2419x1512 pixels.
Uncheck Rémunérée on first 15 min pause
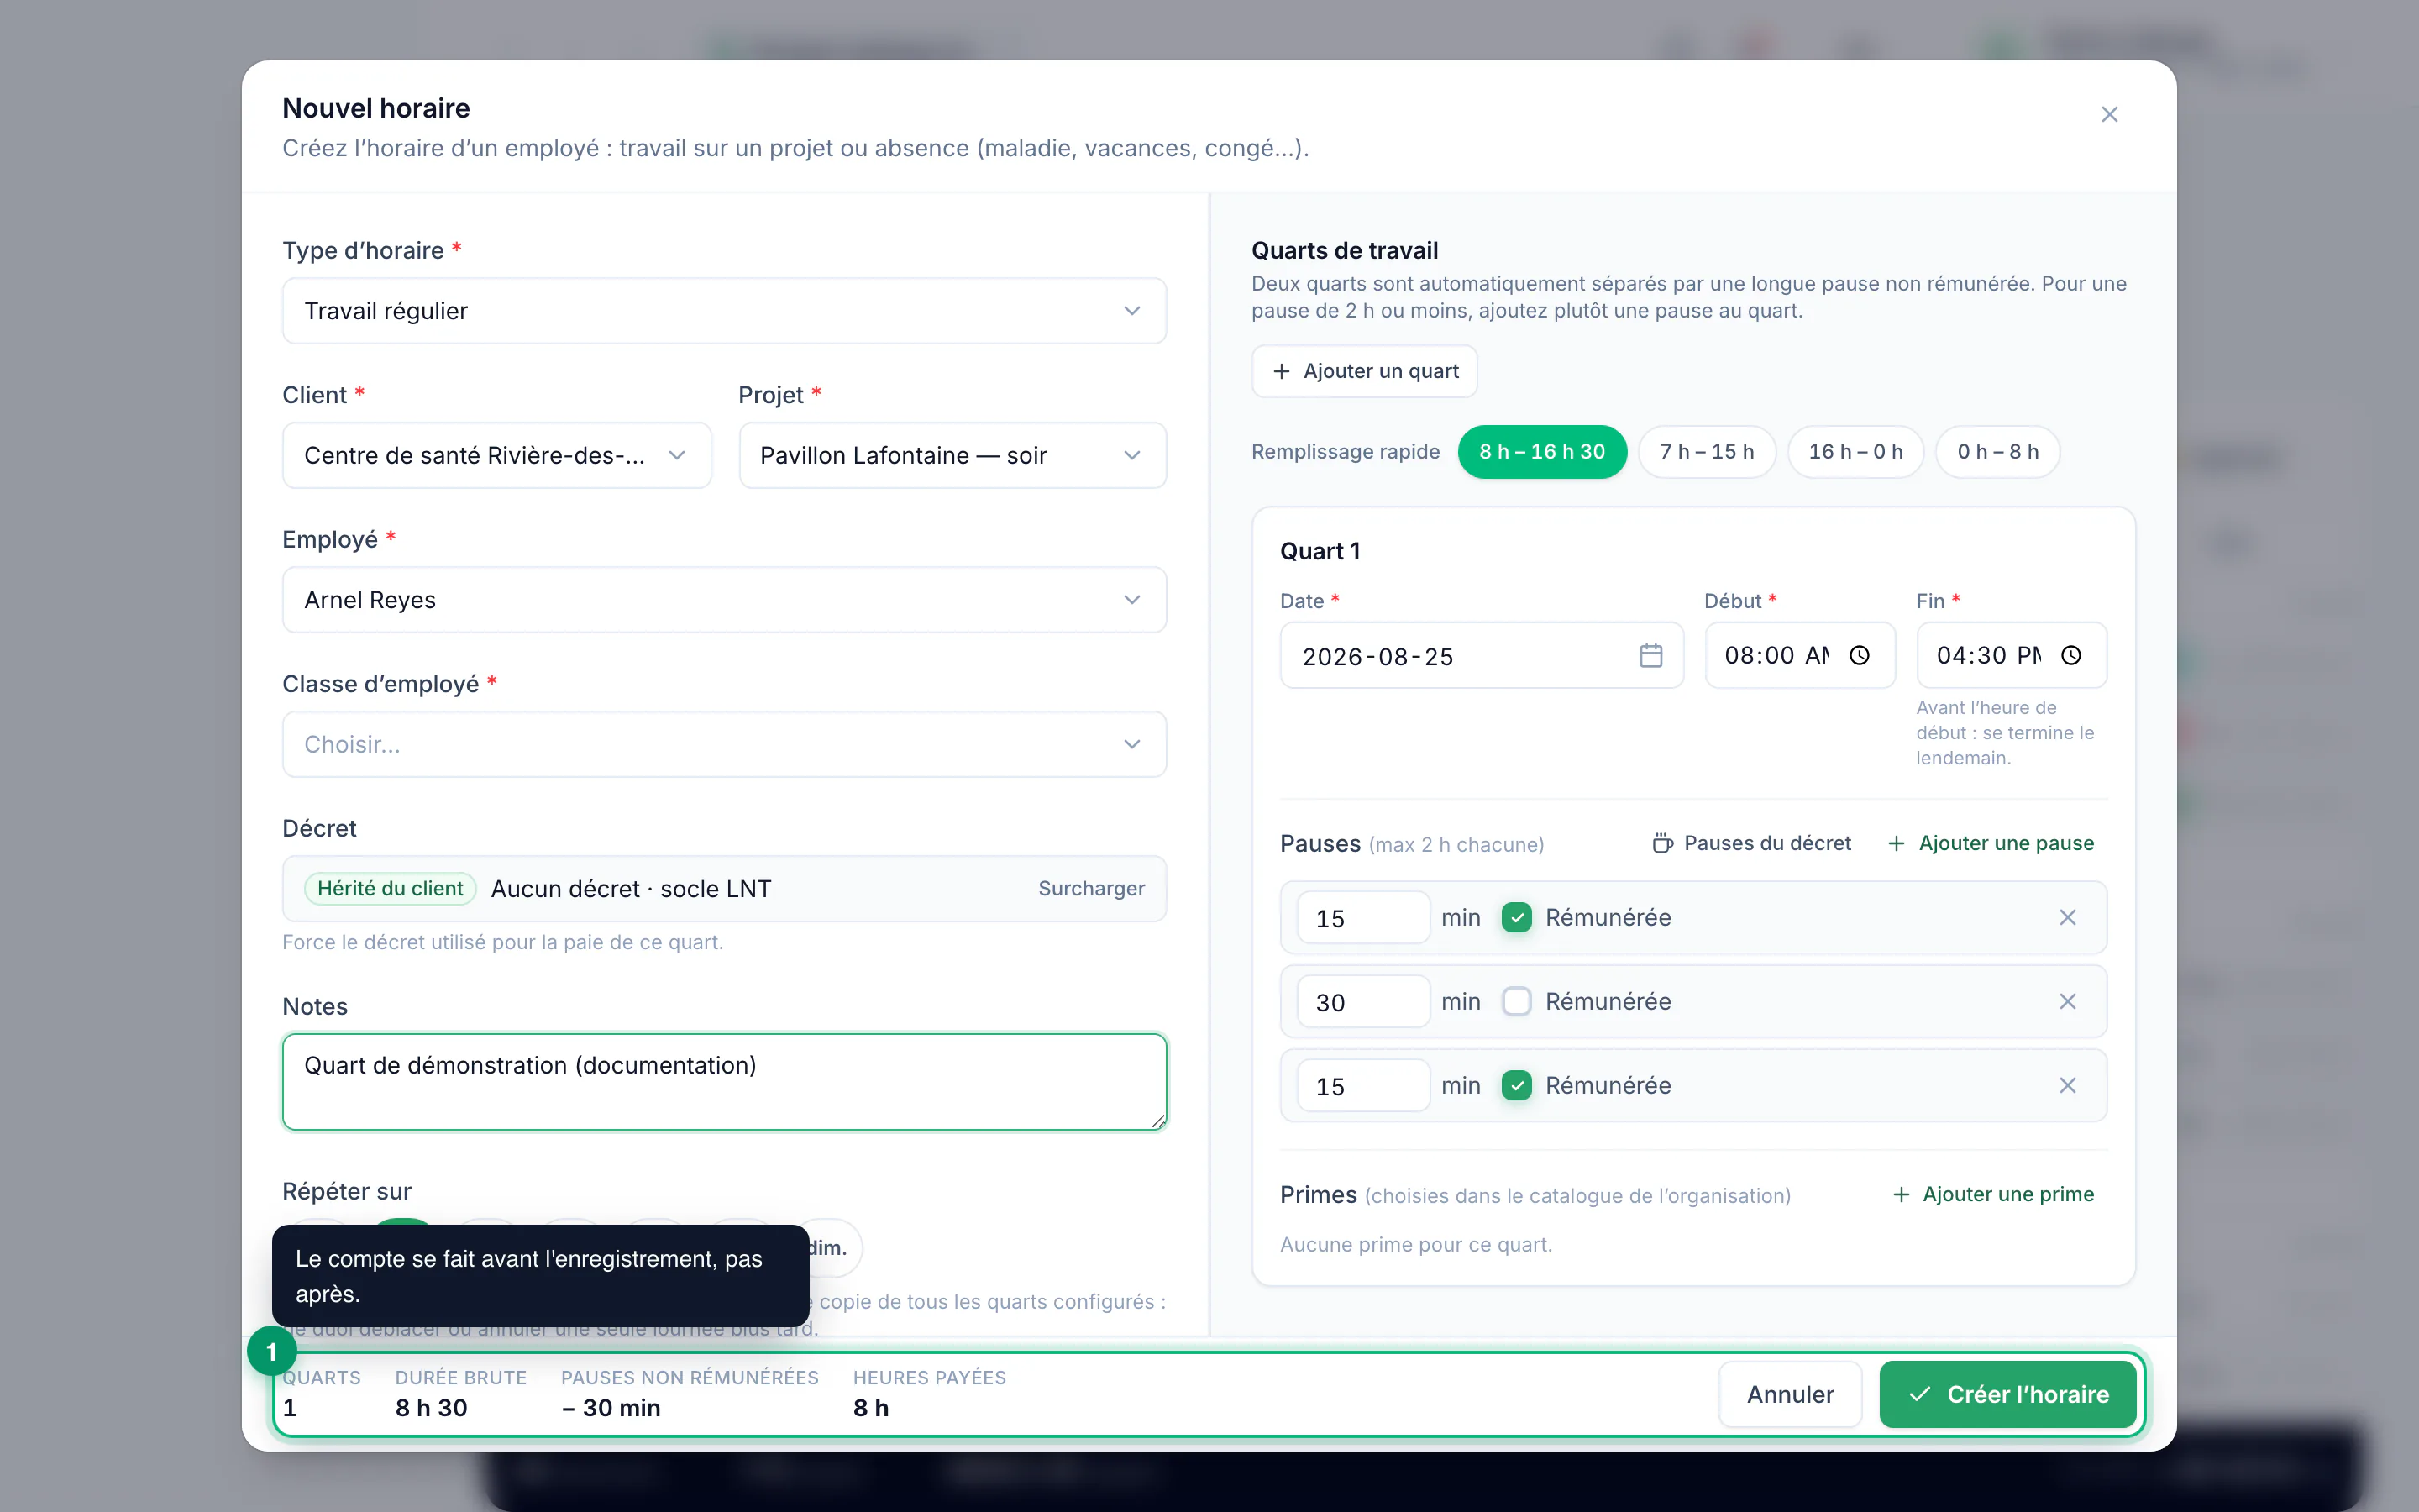click(x=1516, y=917)
